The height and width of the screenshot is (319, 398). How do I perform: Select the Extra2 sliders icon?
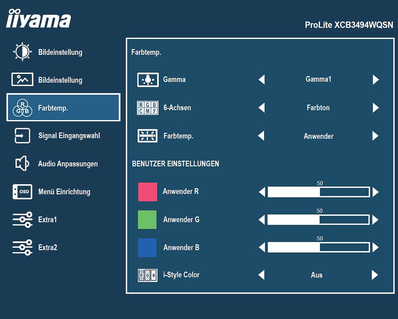(22, 247)
